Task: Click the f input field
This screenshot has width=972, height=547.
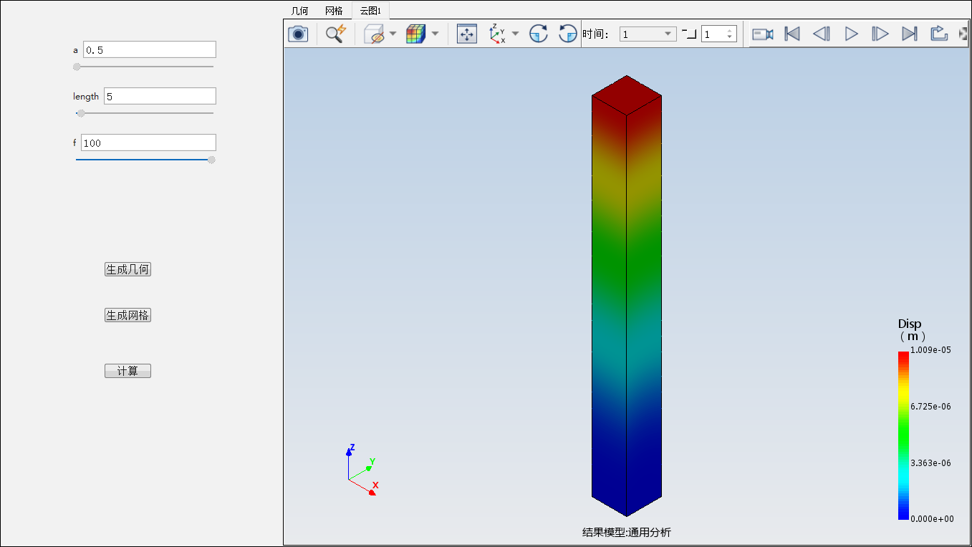Action: coord(148,142)
